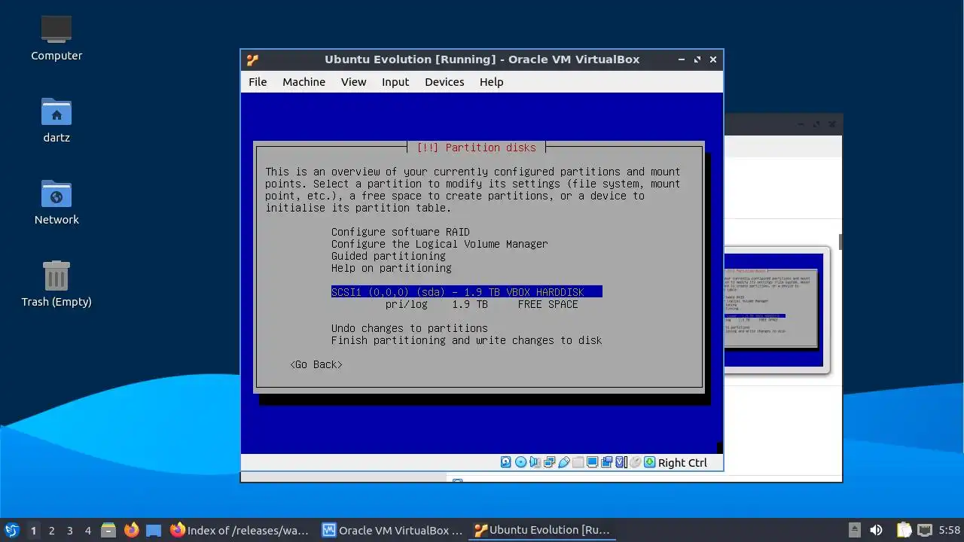Click the hard disk activity indicator icon
This screenshot has width=964, height=542.
click(x=505, y=462)
